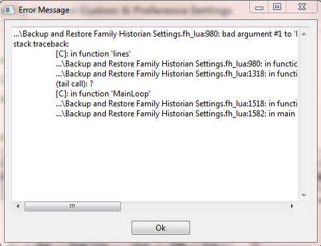The width and height of the screenshot is (321, 246).
Task: Maximize the Error Message window
Action: [277, 7]
